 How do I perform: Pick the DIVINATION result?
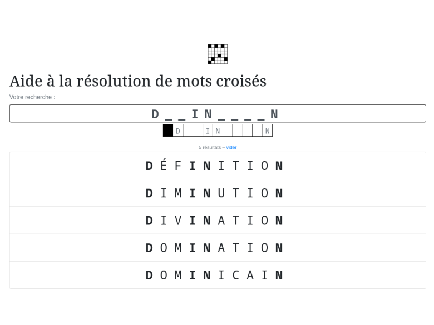pos(218,221)
